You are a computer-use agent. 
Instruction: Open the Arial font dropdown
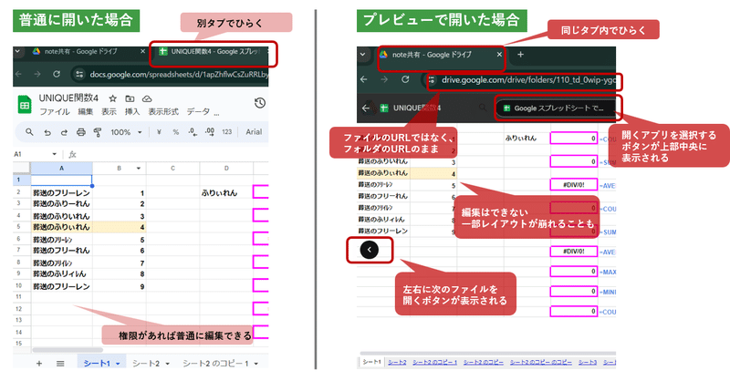coord(255,132)
